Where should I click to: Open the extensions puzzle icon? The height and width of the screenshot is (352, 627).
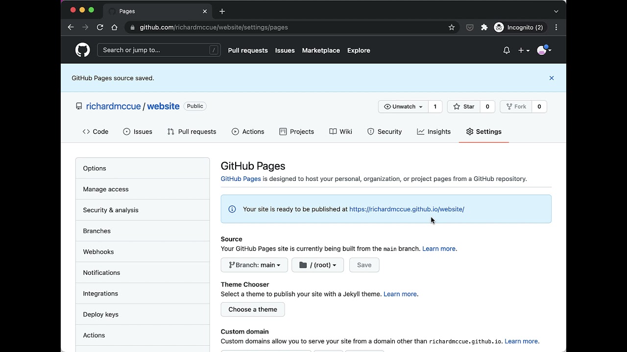[x=484, y=27]
